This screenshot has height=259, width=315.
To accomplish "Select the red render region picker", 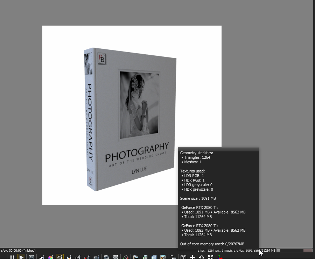I will 87,257.
